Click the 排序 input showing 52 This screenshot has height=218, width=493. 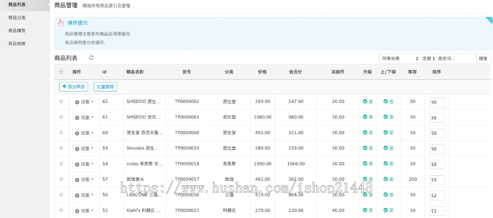437,196
